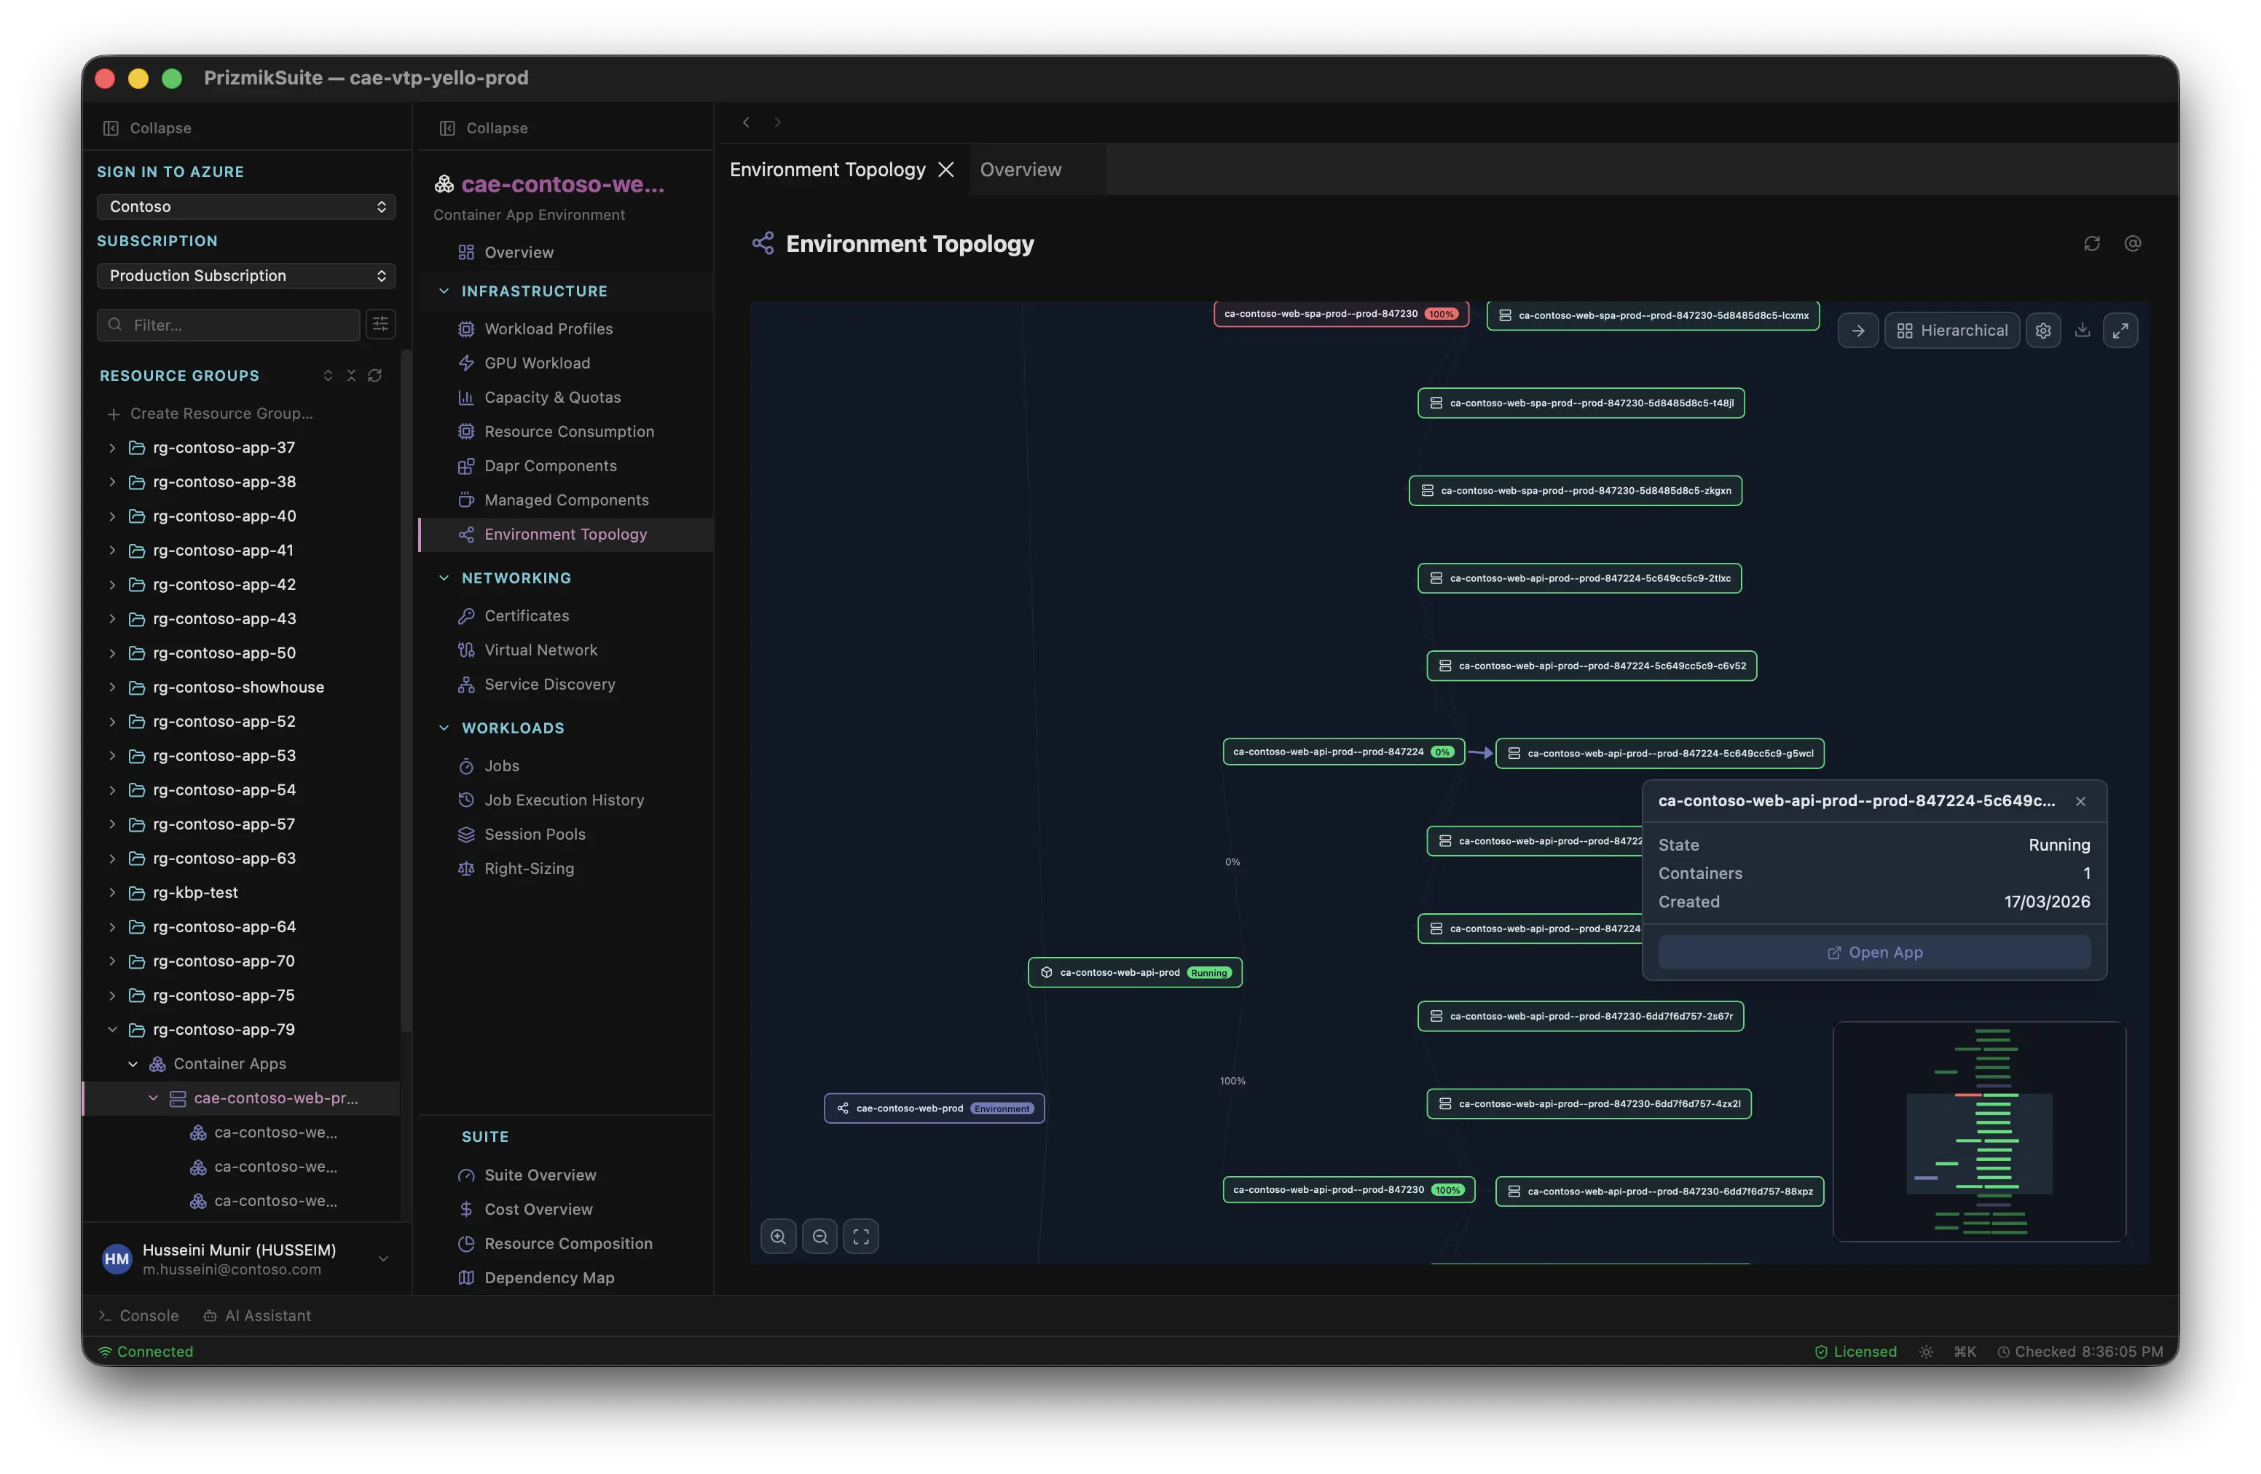
Task: Collapse the WORKLOADS section
Action: pyautogui.click(x=444, y=728)
